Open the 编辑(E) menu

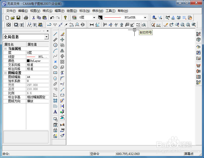(x=23, y=11)
